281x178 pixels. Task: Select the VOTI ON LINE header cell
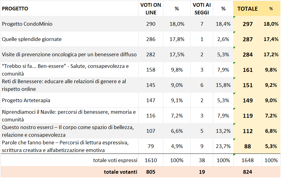click(x=150, y=9)
